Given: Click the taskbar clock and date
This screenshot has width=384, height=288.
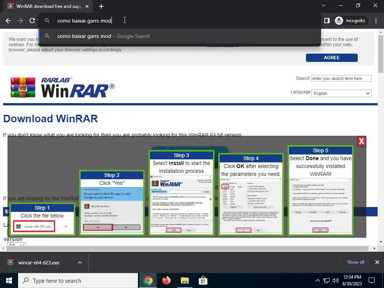Looking at the screenshot, I should coord(352,280).
